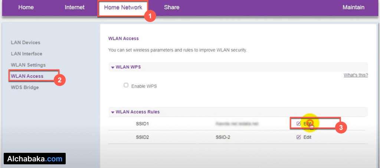Screen dimensions: 380x168
Task: Click the "What's this?" help link
Action: click(x=356, y=75)
